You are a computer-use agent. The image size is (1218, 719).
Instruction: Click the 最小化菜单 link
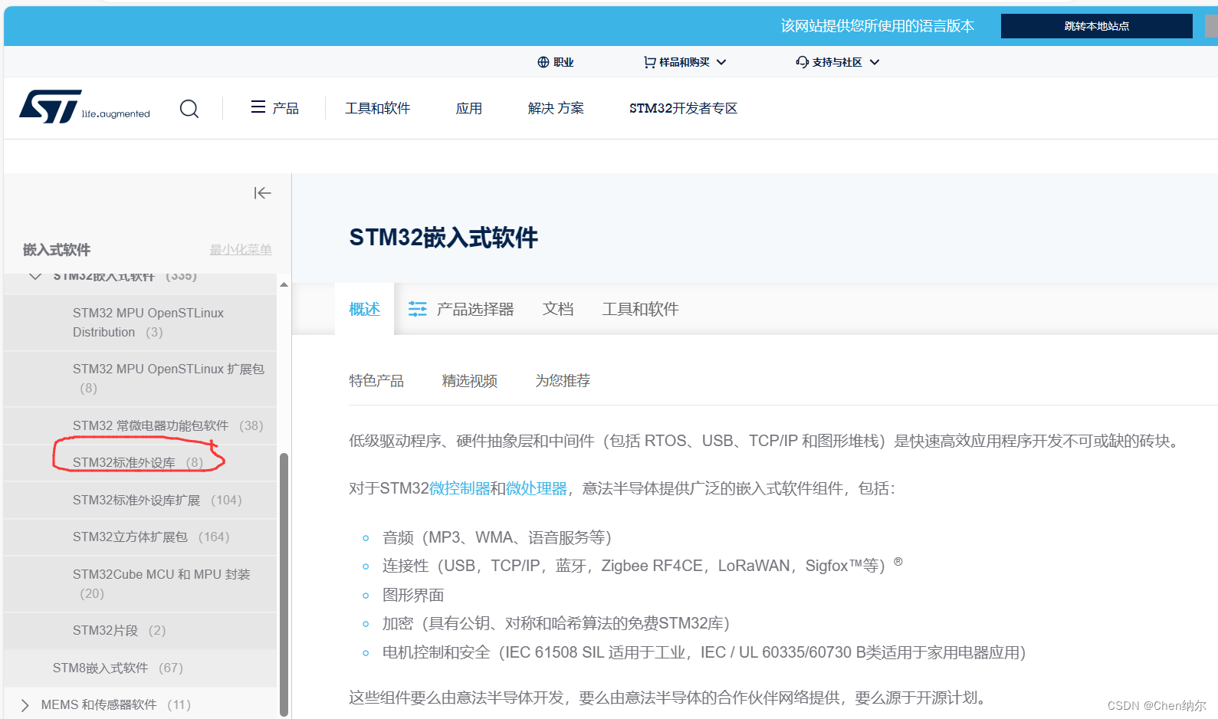click(241, 250)
